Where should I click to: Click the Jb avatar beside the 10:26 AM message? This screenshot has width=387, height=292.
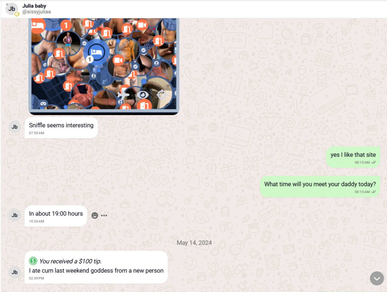pos(15,215)
